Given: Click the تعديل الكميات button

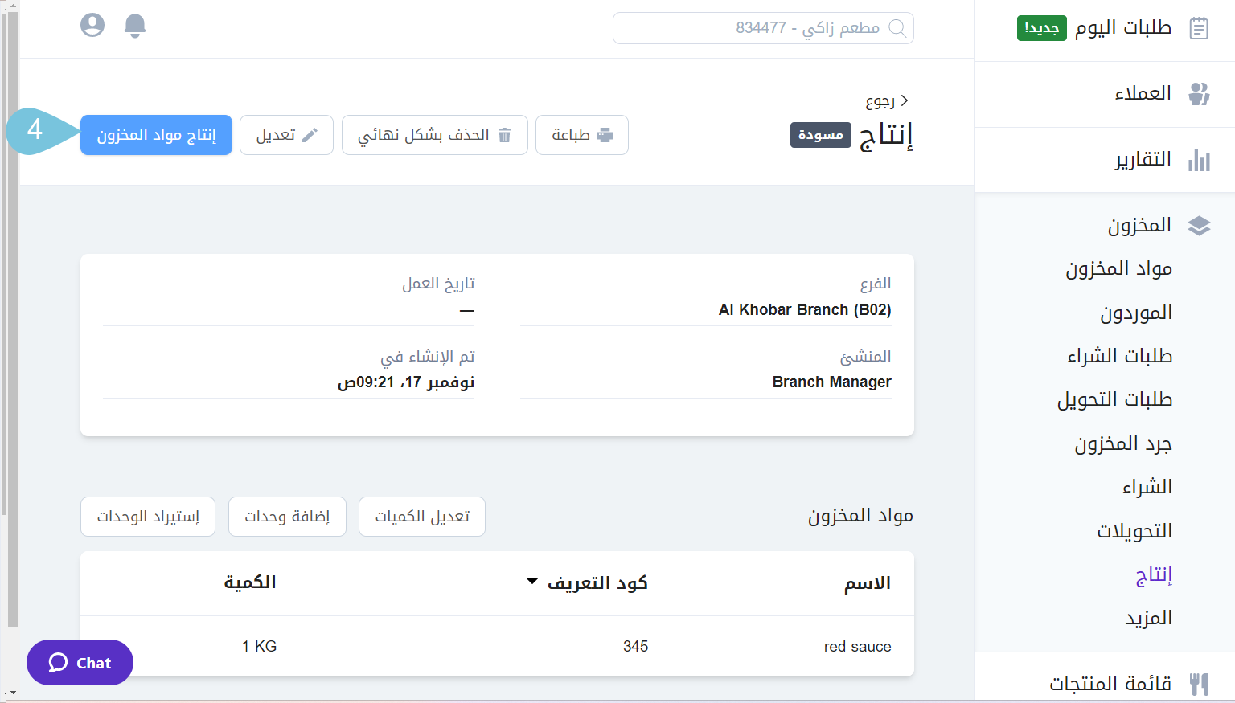Looking at the screenshot, I should coord(422,517).
